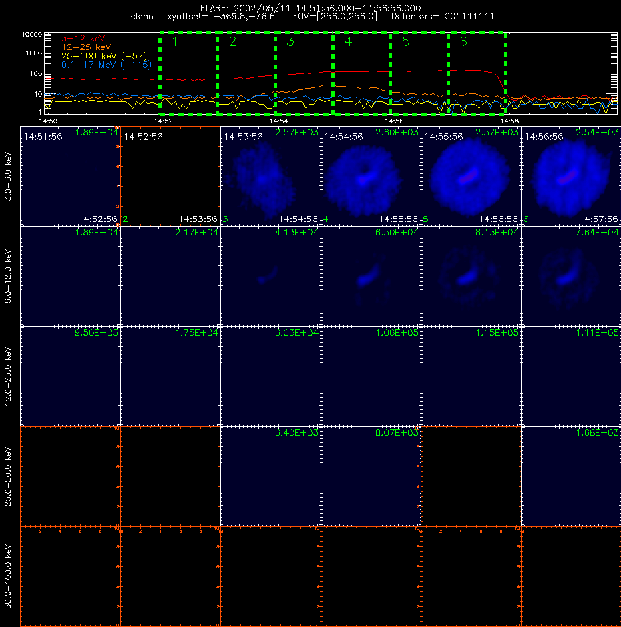Image resolution: width=621 pixels, height=627 pixels.
Task: Select the 3.0-6.0 keV image starting 14:55:56
Action: pos(471,176)
